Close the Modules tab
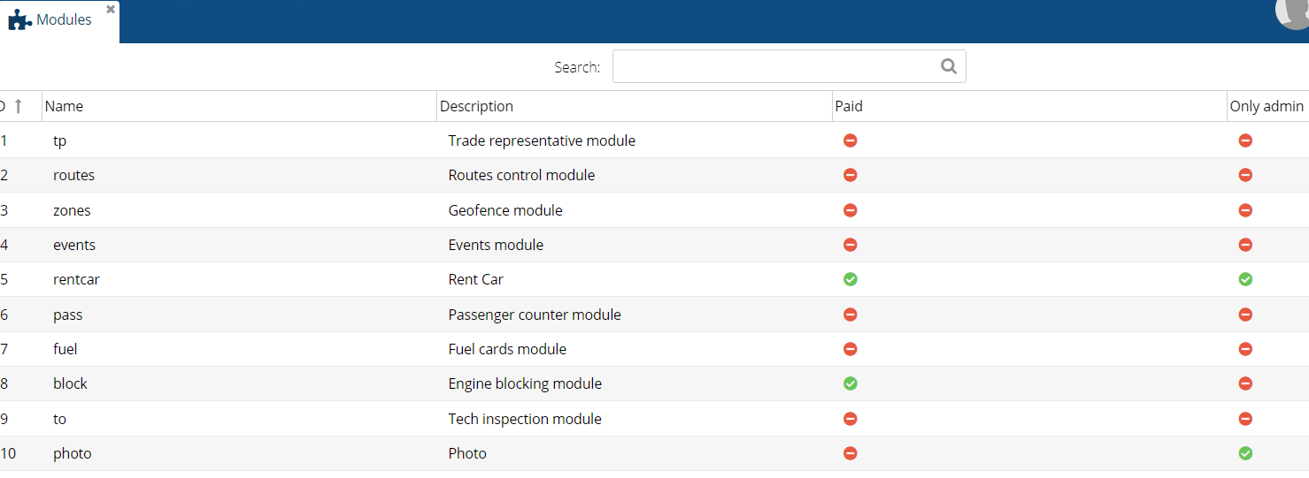The height and width of the screenshot is (478, 1309). coord(111,9)
